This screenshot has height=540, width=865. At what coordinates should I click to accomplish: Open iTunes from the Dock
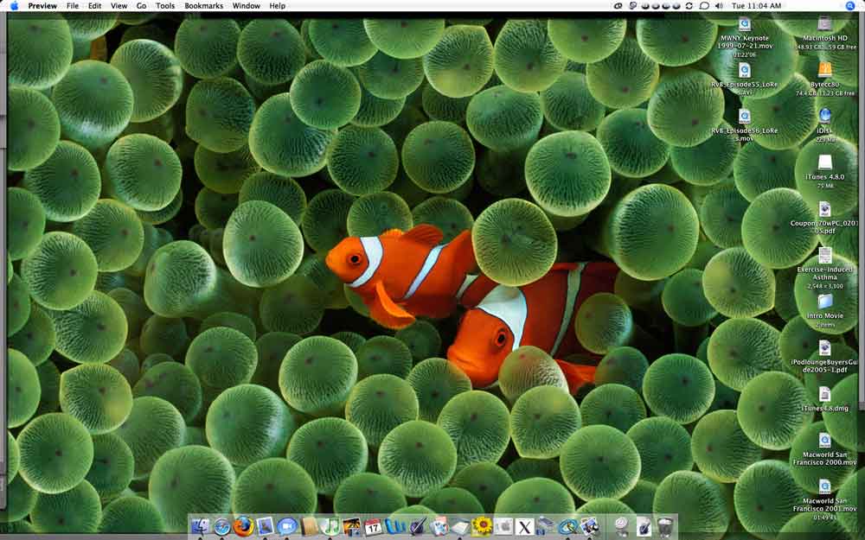pos(330,526)
